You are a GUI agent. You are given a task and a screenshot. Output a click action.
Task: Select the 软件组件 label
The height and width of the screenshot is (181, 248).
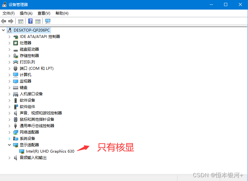(x=27, y=107)
